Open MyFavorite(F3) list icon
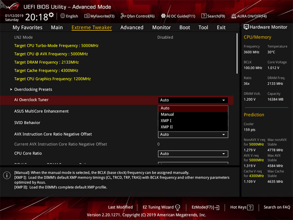Viewport: 293px width, 220px height. pyautogui.click(x=87, y=16)
